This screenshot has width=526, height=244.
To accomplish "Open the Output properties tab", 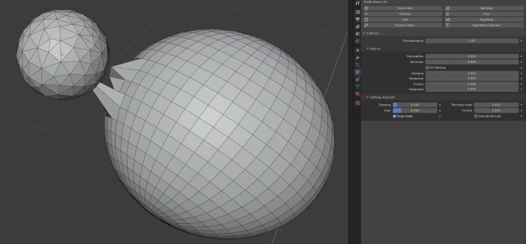I will click(358, 19).
